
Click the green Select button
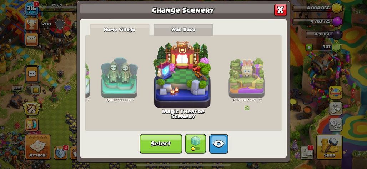(x=161, y=144)
